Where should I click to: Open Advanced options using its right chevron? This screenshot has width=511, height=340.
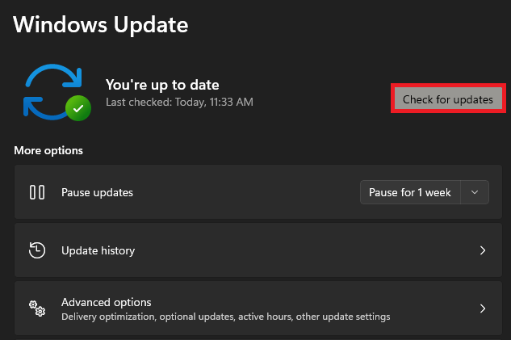click(x=482, y=309)
